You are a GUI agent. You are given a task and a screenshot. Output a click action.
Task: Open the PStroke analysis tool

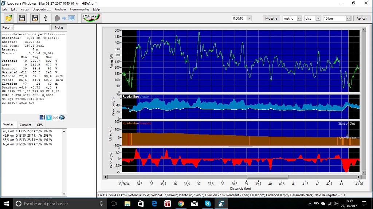[x=91, y=18]
